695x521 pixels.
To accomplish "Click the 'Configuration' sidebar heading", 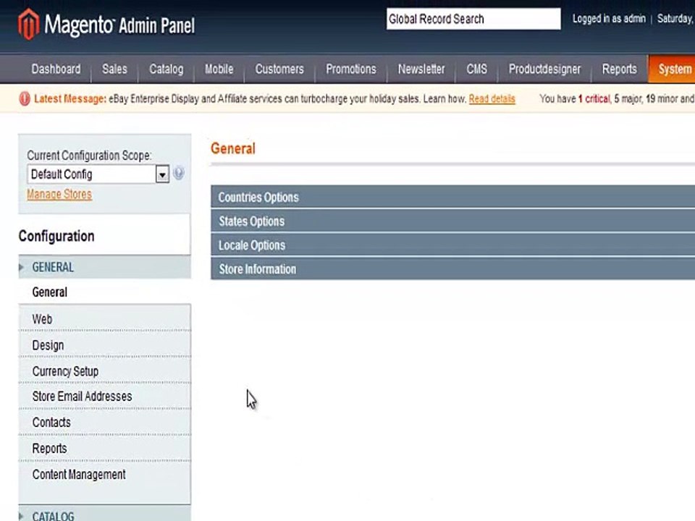I will [56, 236].
